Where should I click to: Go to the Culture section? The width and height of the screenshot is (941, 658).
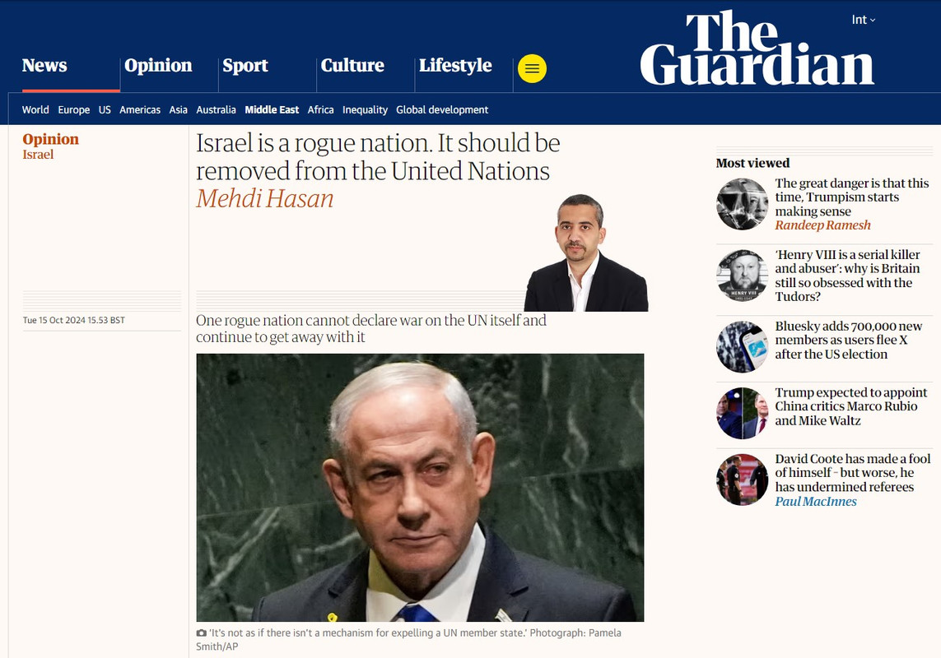(x=352, y=65)
